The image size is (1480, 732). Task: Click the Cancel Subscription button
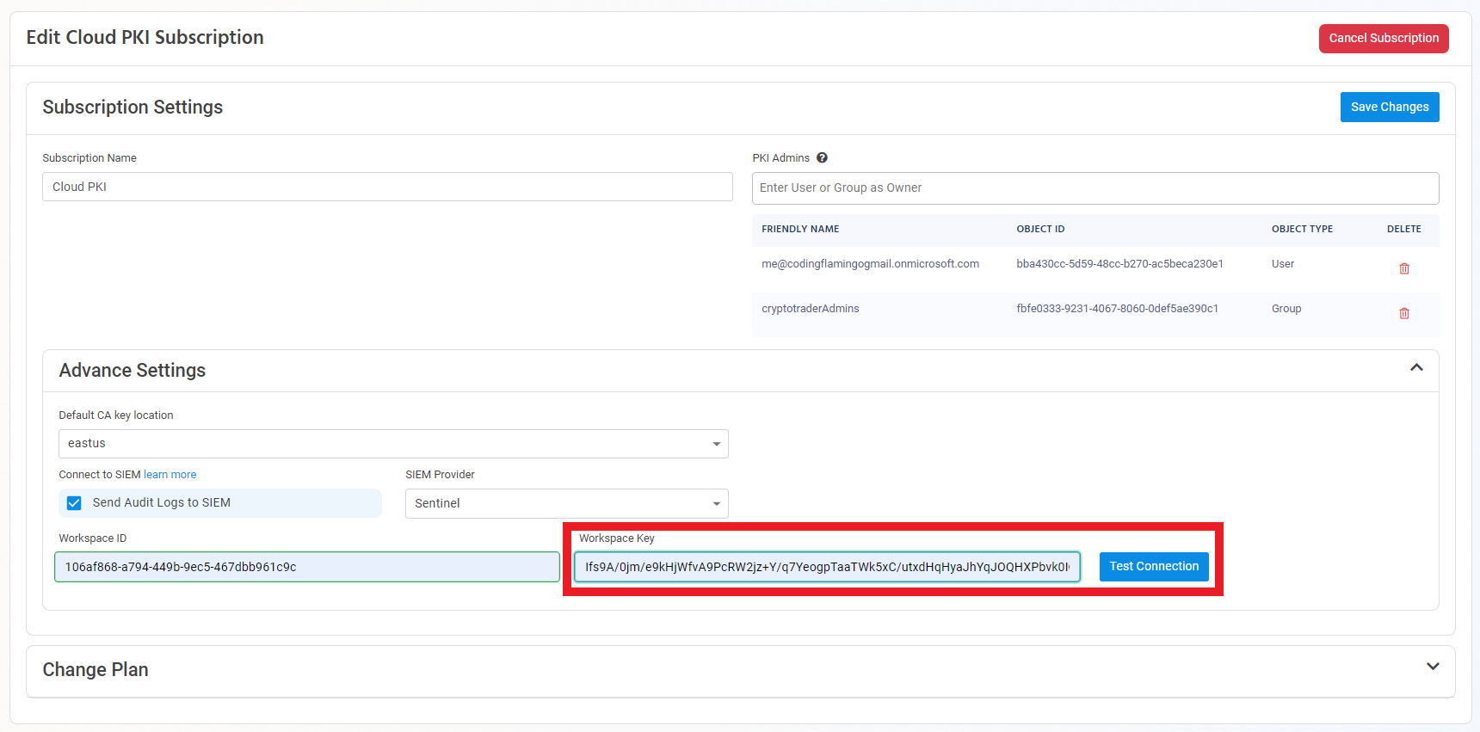(x=1384, y=39)
